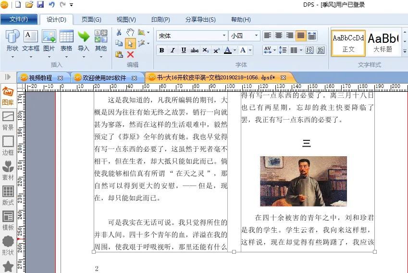The image size is (408, 273).
Task: Click the font color A swatch
Action: [x=228, y=50]
